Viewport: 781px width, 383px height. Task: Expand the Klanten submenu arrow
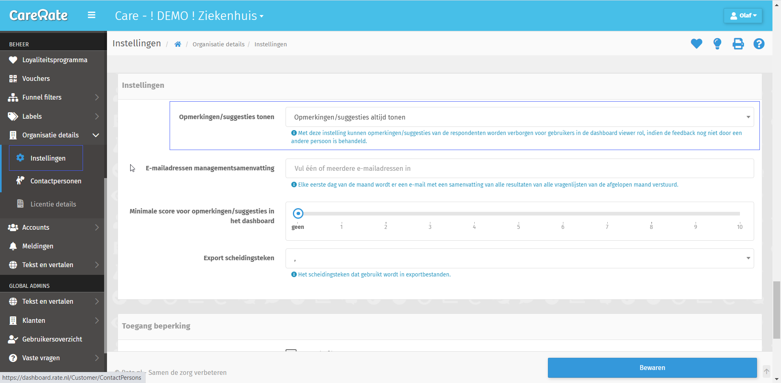(x=97, y=320)
